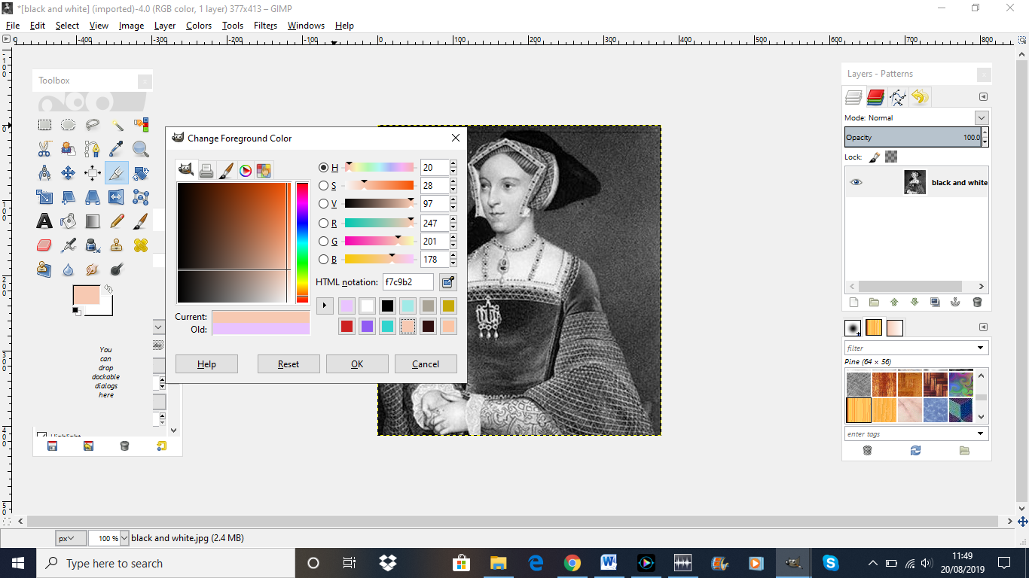Open the Filters menu

pos(265,25)
